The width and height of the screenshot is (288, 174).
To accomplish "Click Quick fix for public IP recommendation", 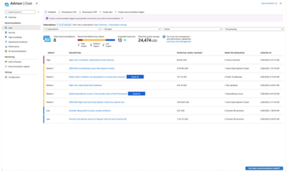I will 135,77.
